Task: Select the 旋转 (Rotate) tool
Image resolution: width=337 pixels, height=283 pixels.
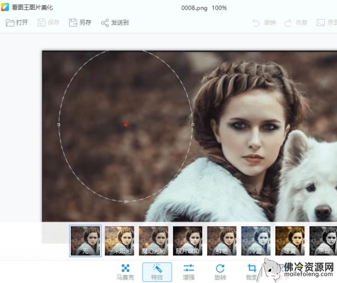Action: pyautogui.click(x=220, y=272)
